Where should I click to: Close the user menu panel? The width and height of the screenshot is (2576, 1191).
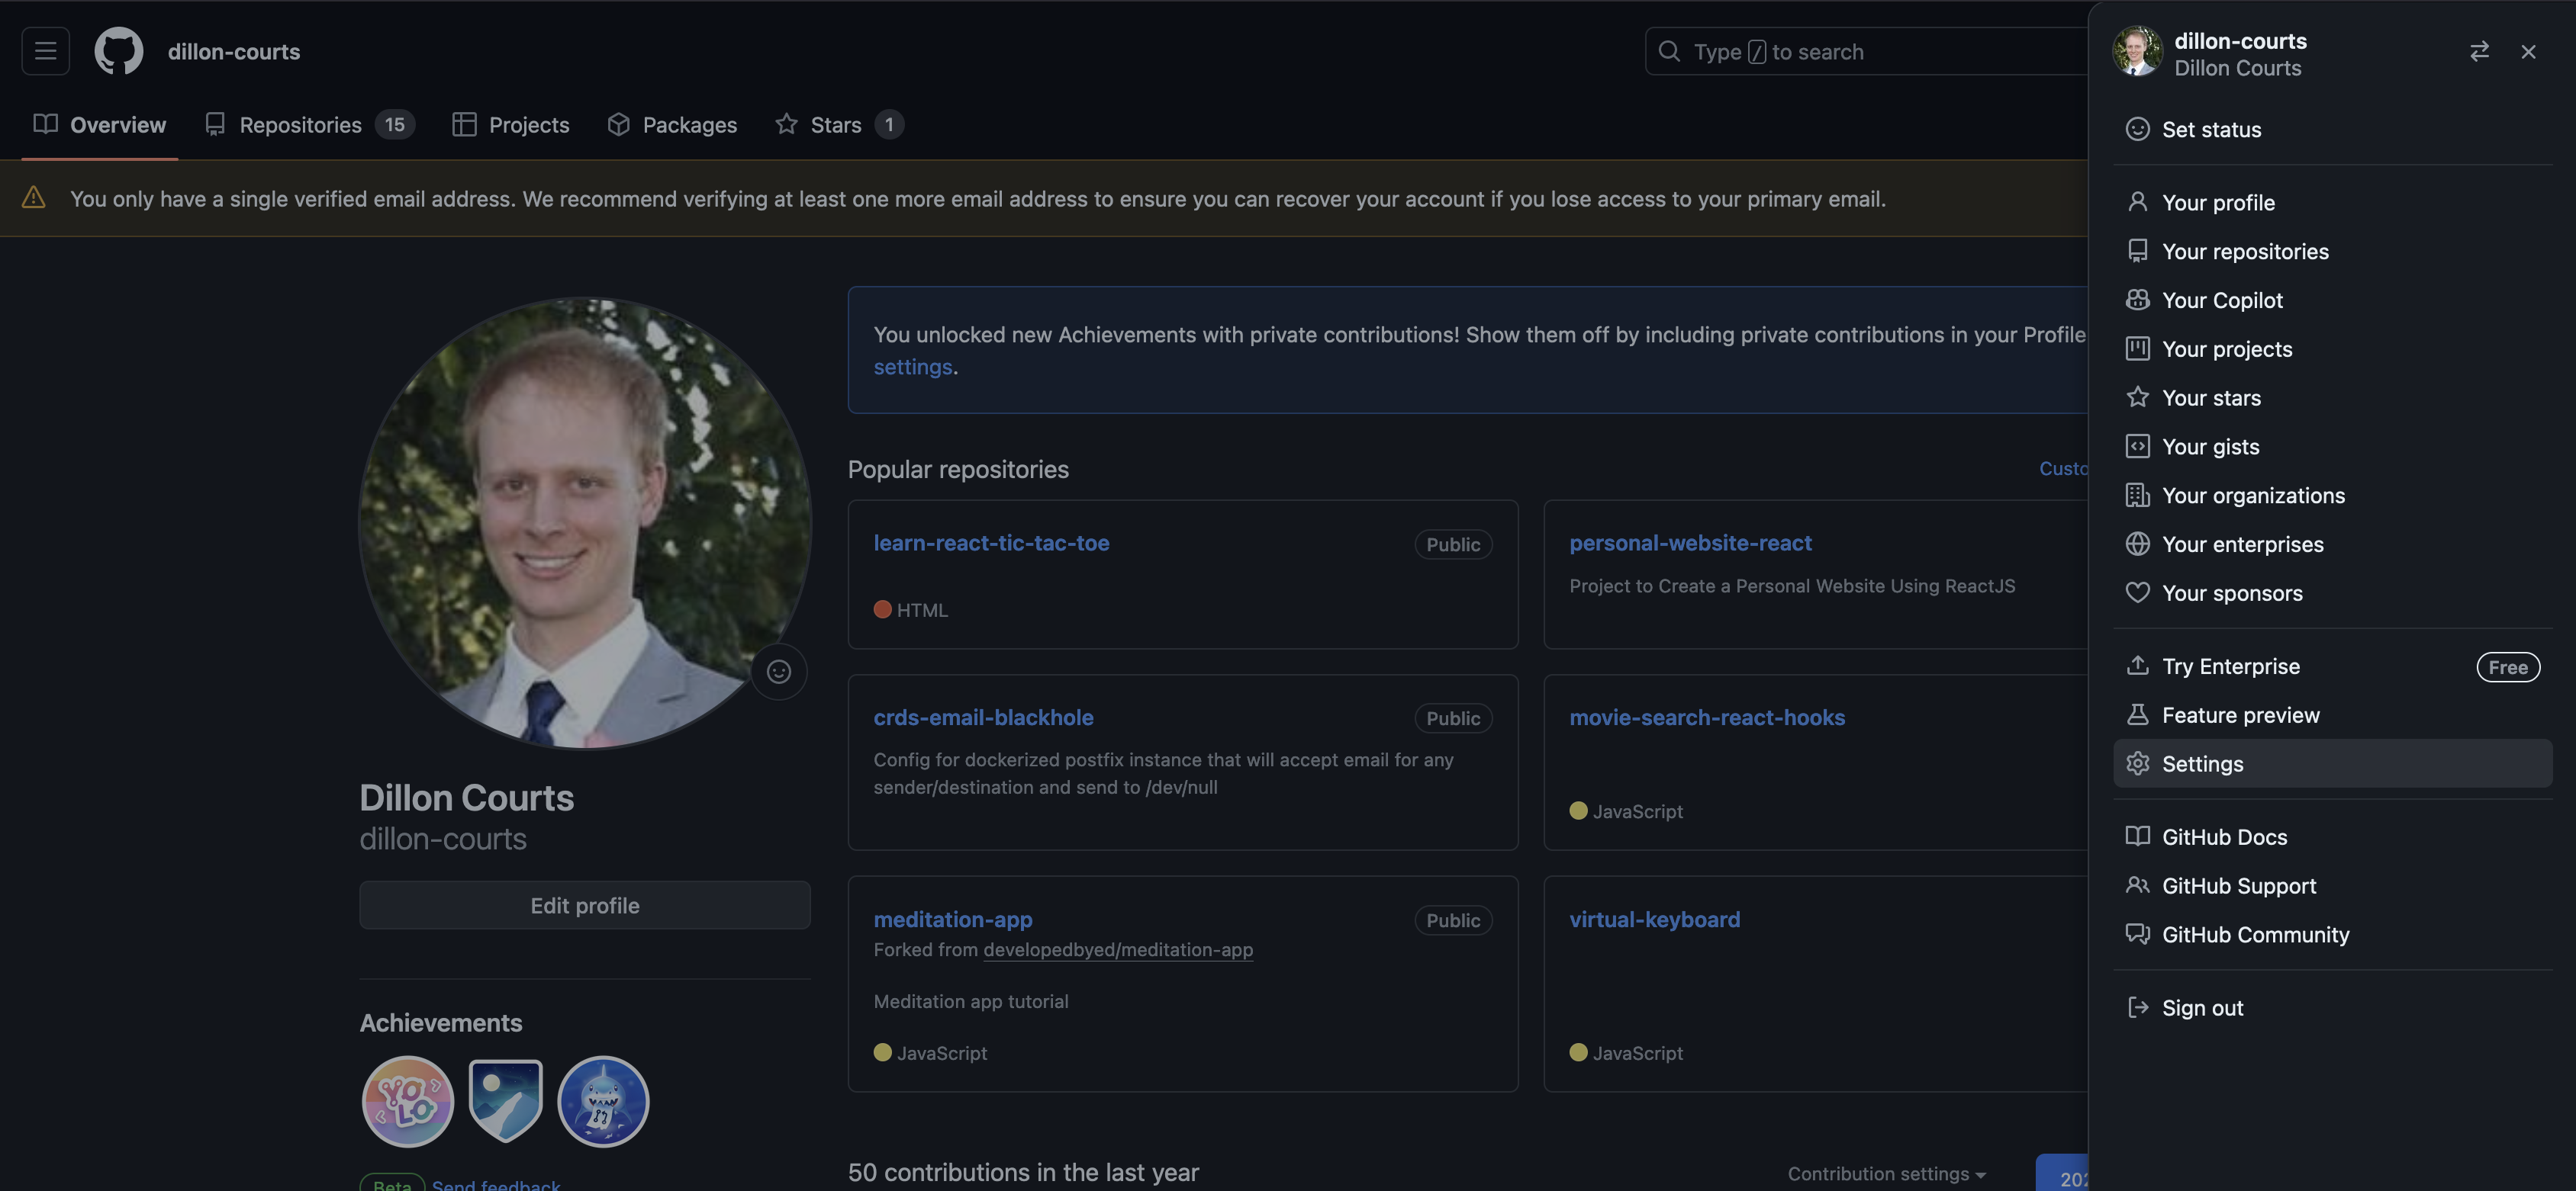2527,52
